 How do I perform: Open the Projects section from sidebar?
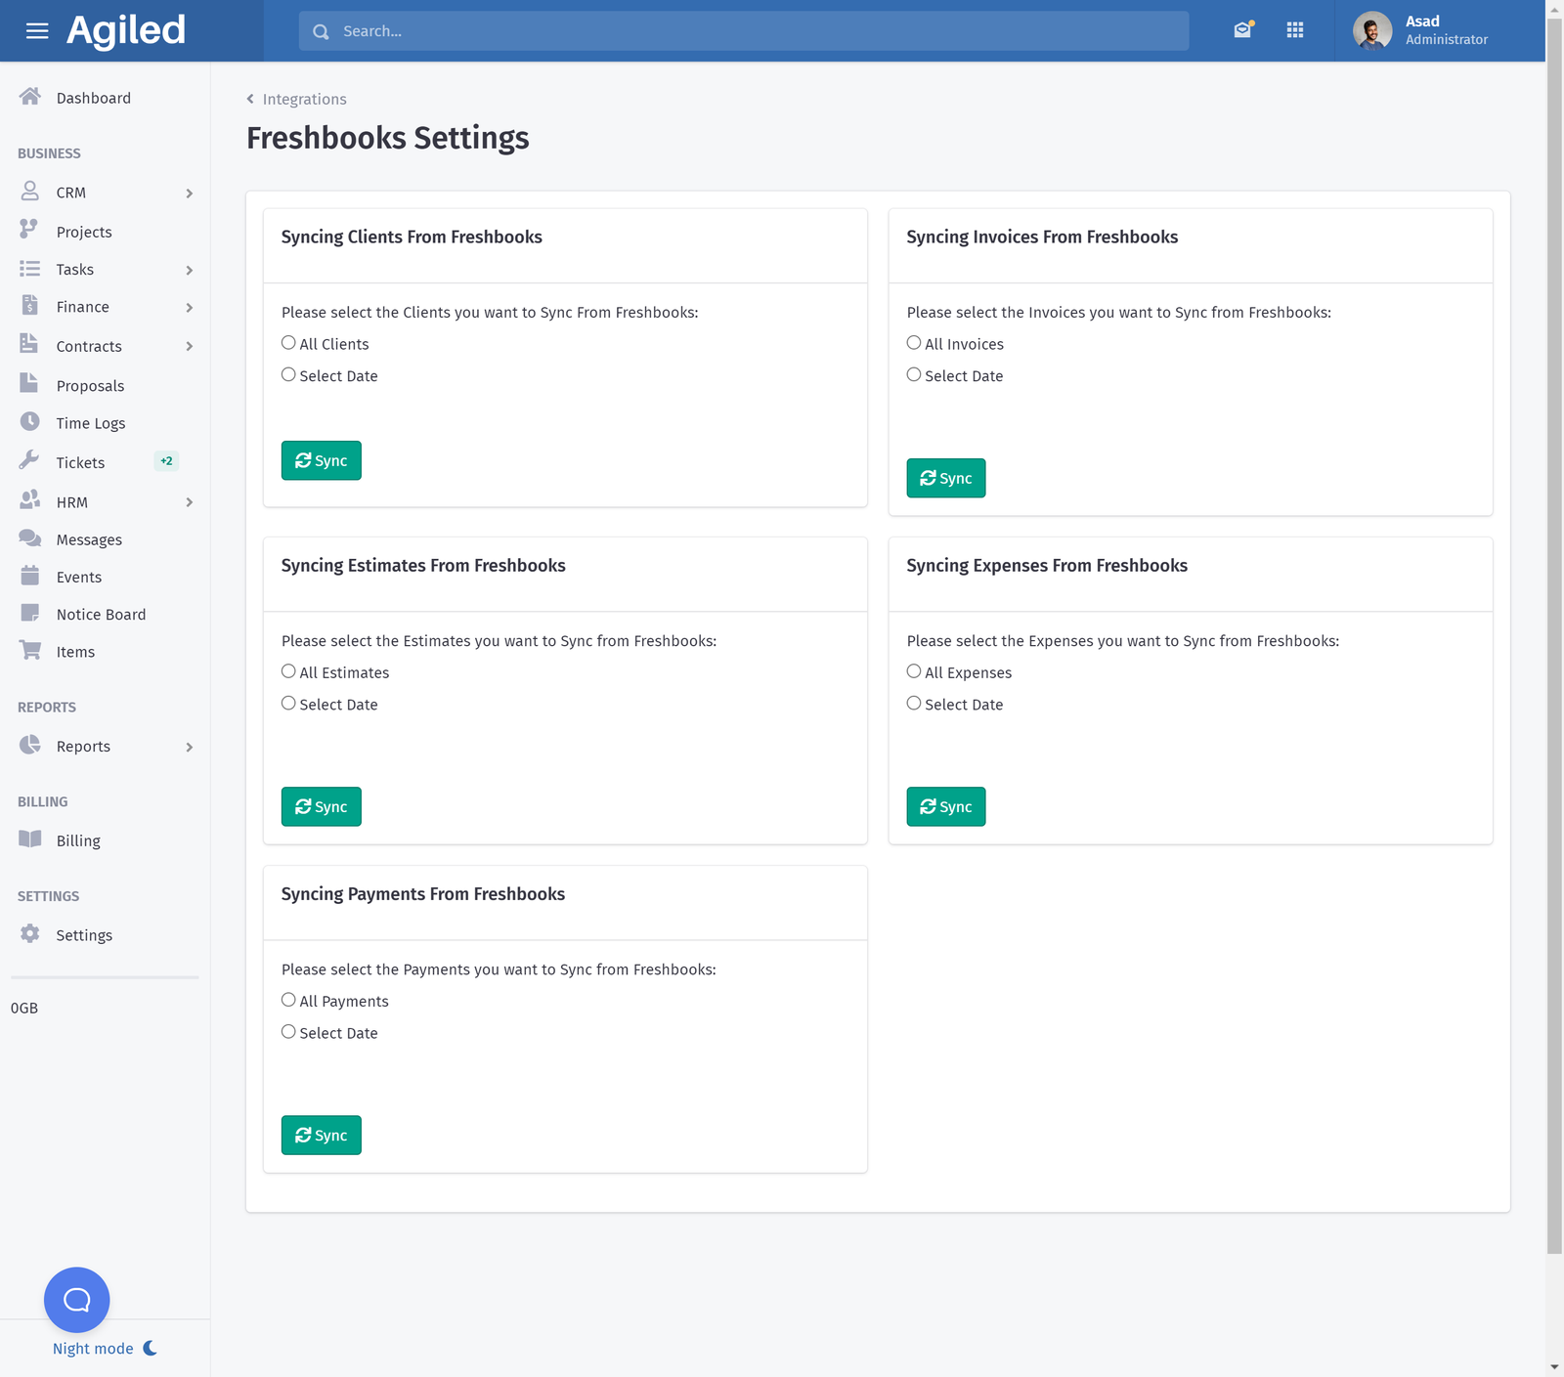84,232
